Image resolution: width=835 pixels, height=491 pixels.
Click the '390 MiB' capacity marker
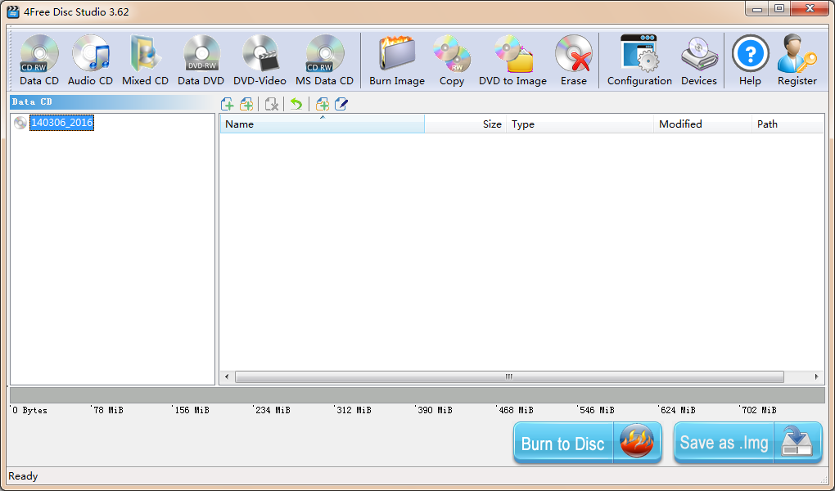coord(435,410)
